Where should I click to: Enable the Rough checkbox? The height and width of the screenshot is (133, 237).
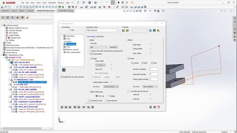[x=91, y=58]
